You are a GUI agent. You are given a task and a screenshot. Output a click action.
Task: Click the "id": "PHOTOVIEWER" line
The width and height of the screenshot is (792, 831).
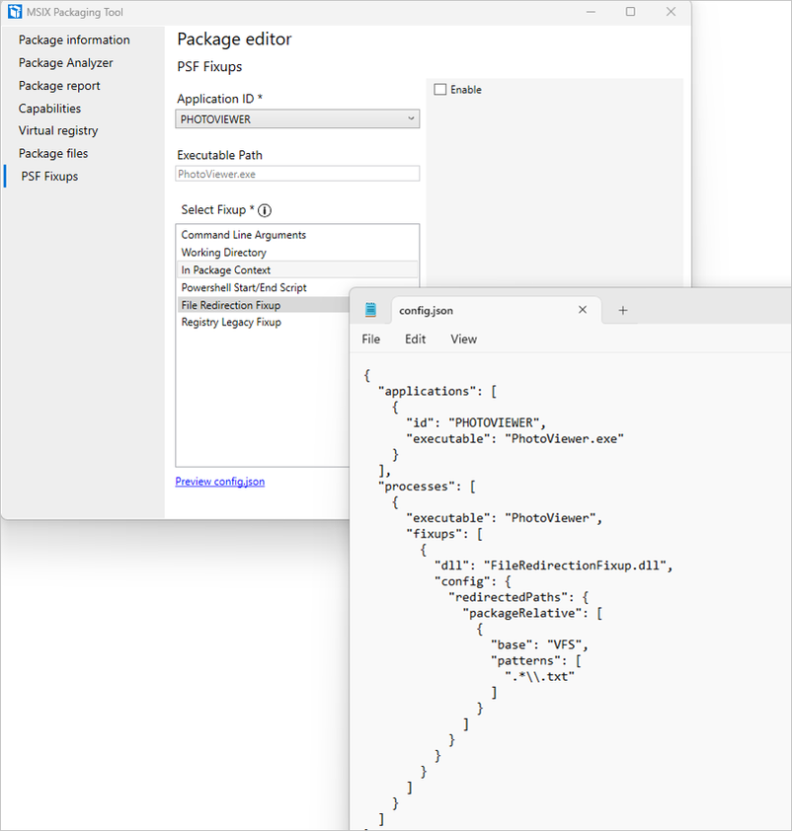pos(476,423)
